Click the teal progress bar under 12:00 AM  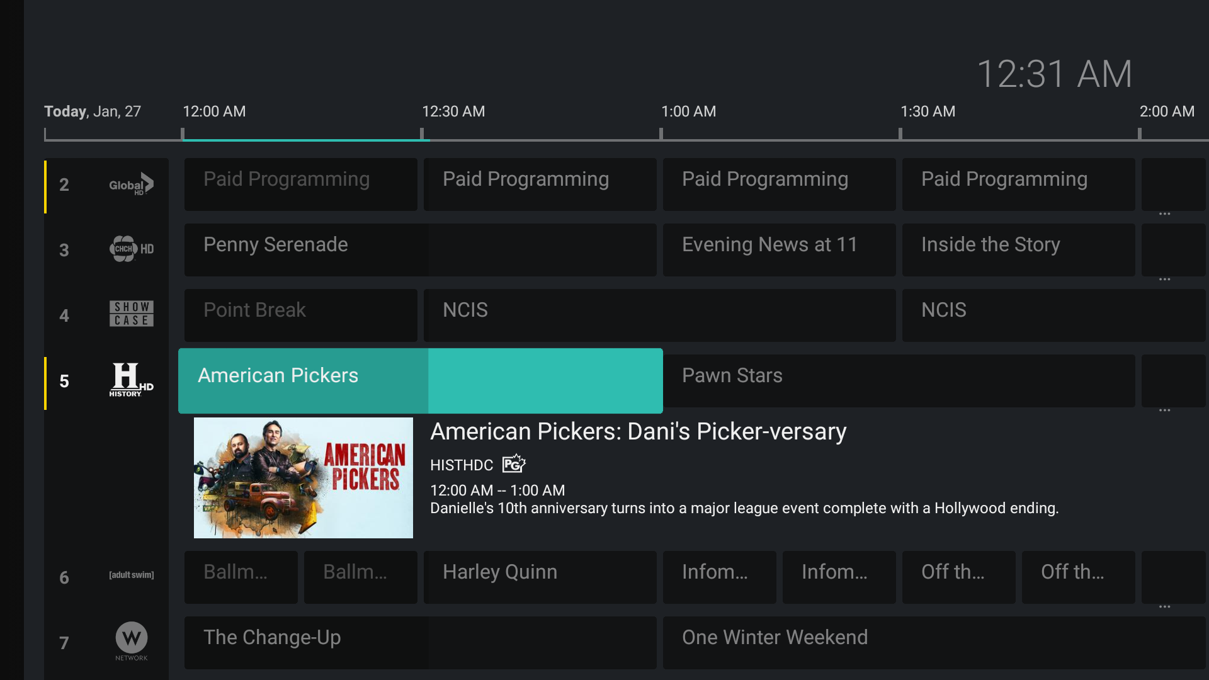tap(305, 139)
